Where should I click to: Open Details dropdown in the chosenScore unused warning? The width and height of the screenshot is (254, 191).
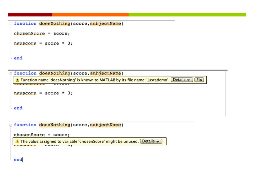coord(151,141)
